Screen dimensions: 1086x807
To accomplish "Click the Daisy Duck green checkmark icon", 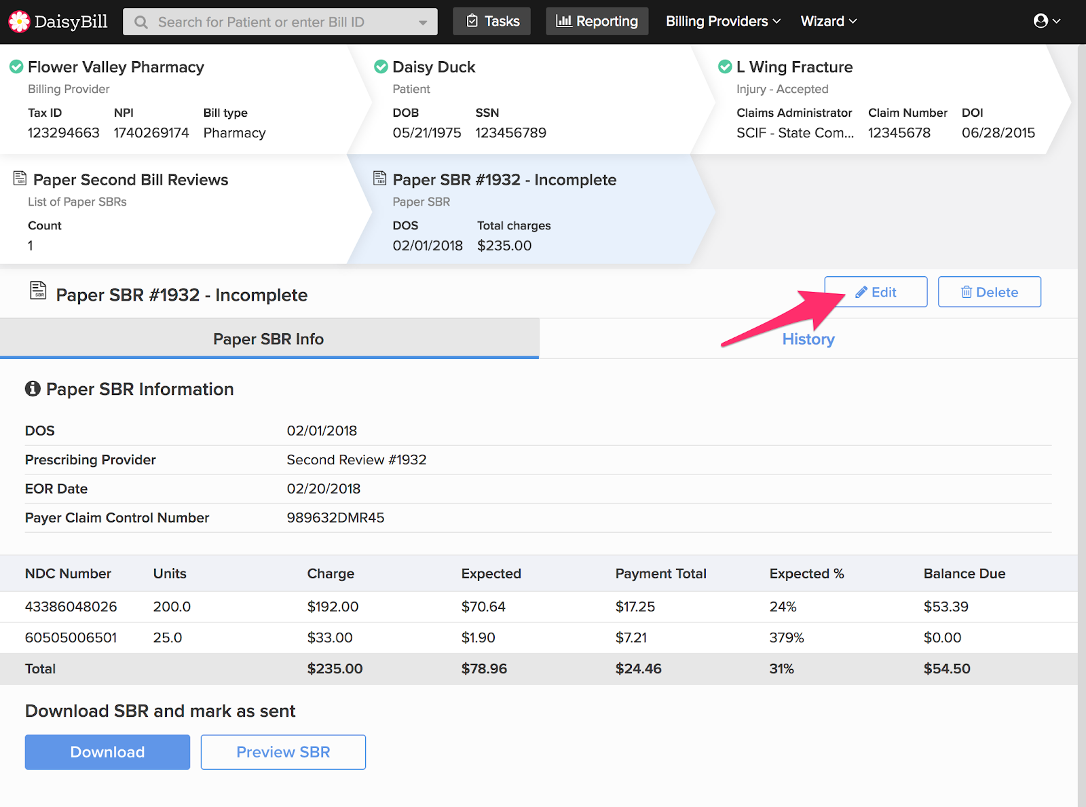I will 381,67.
